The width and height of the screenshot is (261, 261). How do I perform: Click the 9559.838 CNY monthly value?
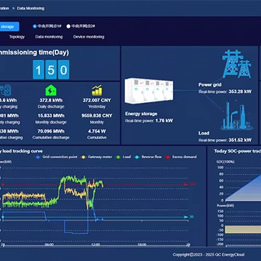pos(97,116)
